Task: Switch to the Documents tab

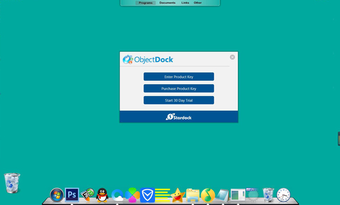Action: (x=167, y=3)
